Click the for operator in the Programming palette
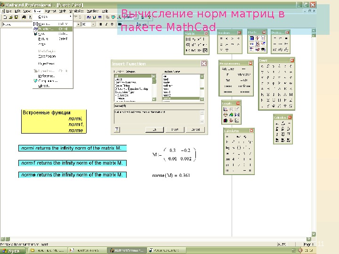339x254 pixels. click(228, 80)
